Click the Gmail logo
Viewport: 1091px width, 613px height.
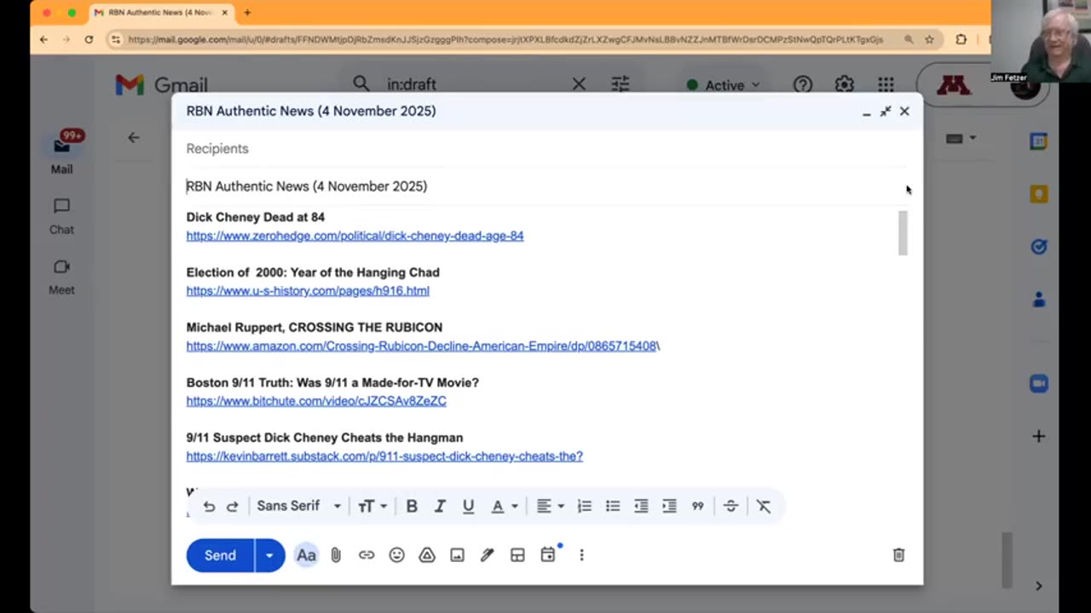162,85
